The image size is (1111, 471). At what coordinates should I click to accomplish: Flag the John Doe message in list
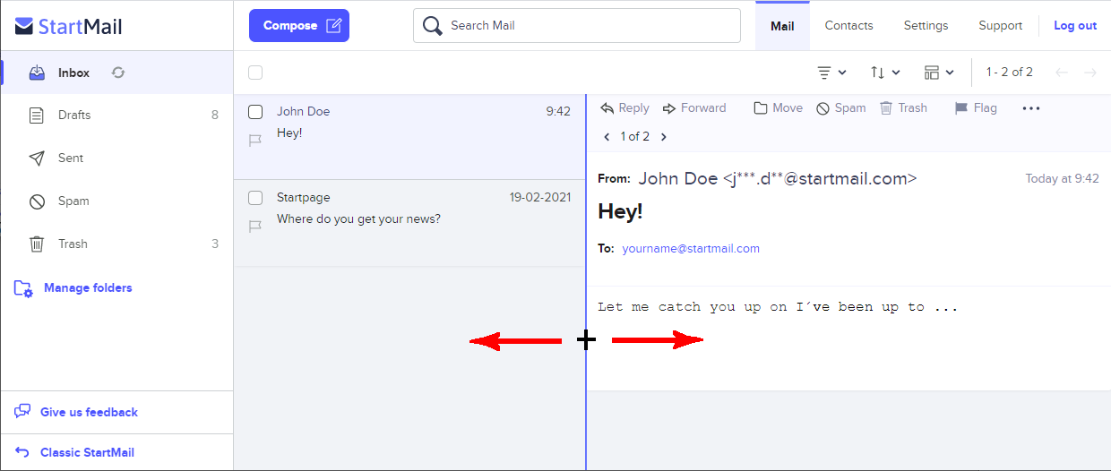(255, 141)
